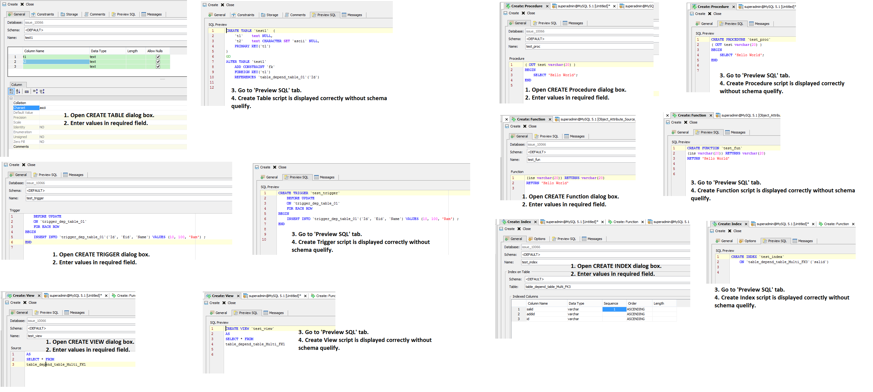The height and width of the screenshot is (392, 873).
Task: Click Close button above the test1 Database field
Action: pyautogui.click(x=27, y=5)
